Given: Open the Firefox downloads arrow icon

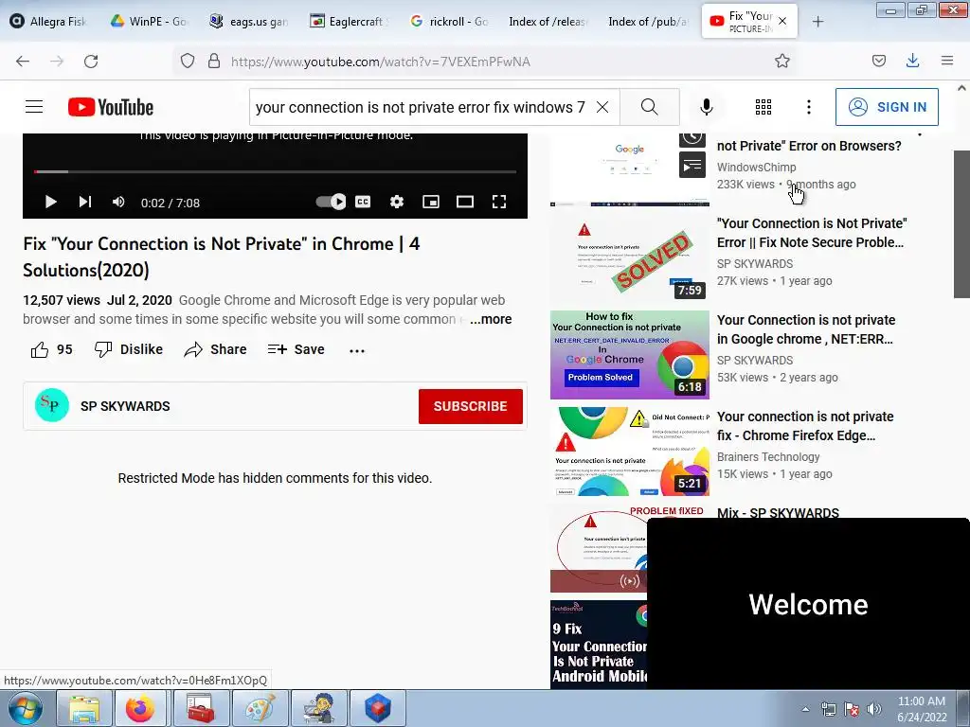Looking at the screenshot, I should pos(912,61).
